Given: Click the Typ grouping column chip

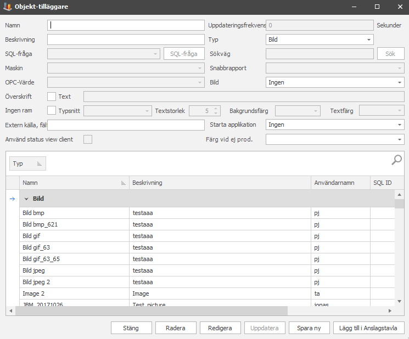Looking at the screenshot, I should (x=27, y=163).
